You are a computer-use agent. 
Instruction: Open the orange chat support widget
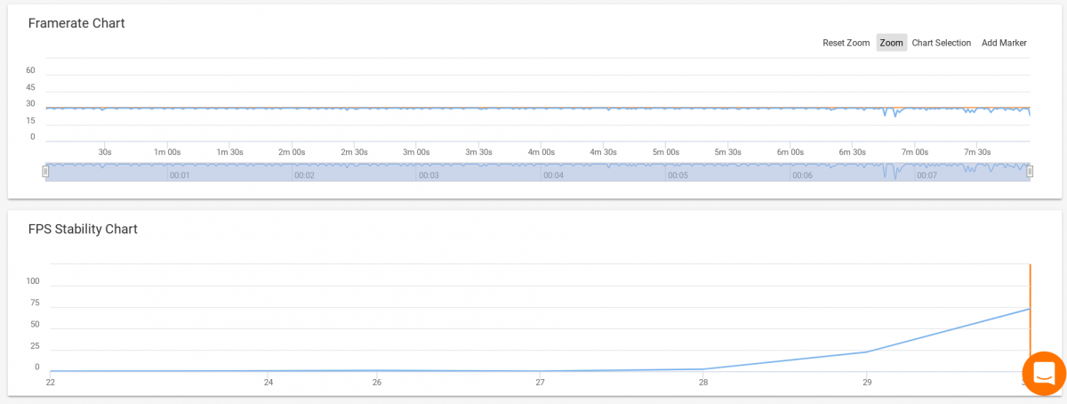(x=1044, y=373)
